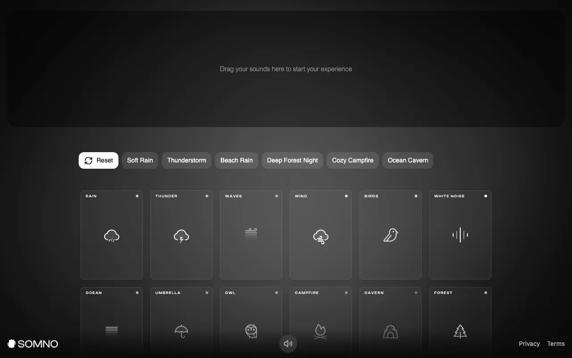The height and width of the screenshot is (358, 572).
Task: Toggle the dot on the Thunder card
Action: (207, 196)
